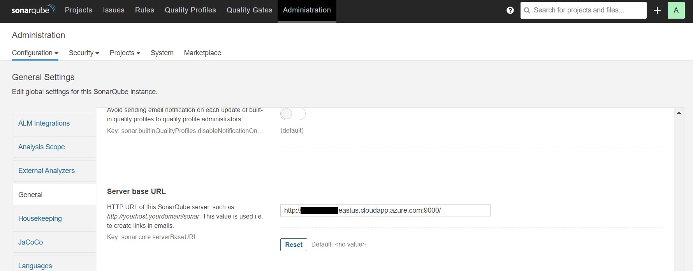The width and height of the screenshot is (693, 271).
Task: Select Housekeeping category
Action: point(54,219)
